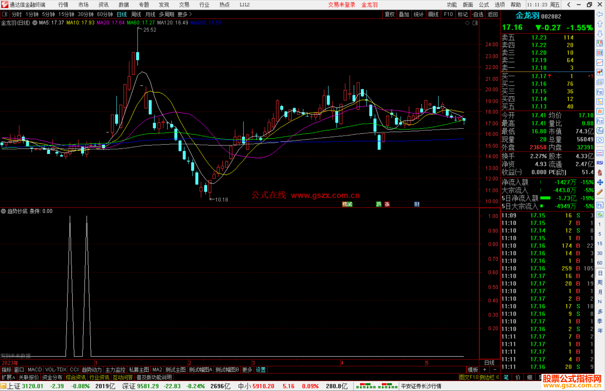Click the f(x) formula sidebar icon
605x391 pixels.
pos(600,131)
